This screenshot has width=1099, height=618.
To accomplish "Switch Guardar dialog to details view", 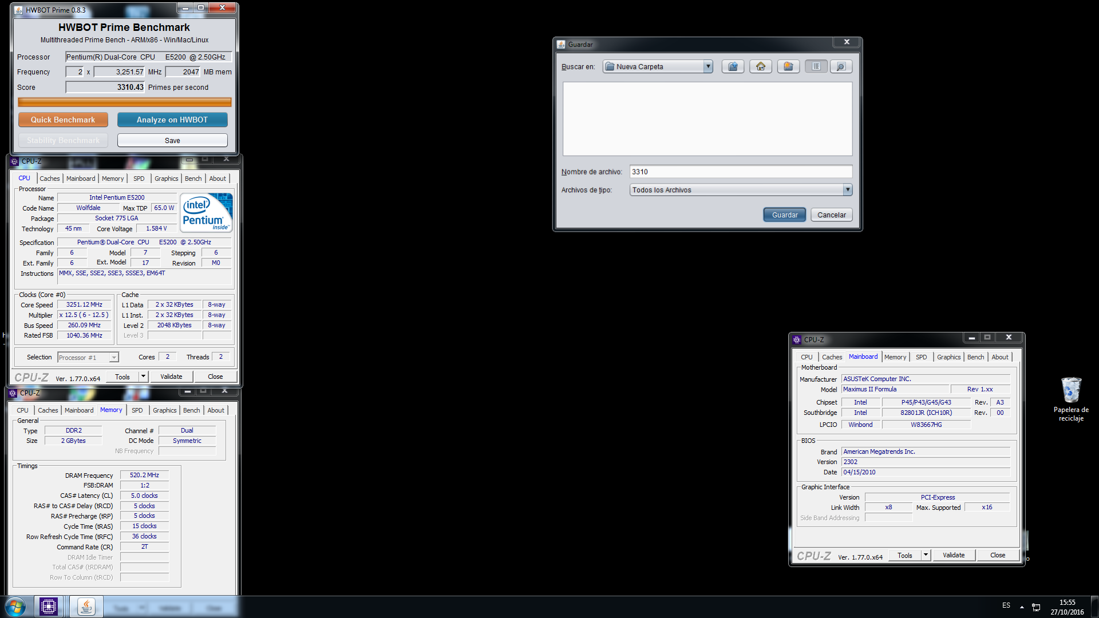I will 841,66.
